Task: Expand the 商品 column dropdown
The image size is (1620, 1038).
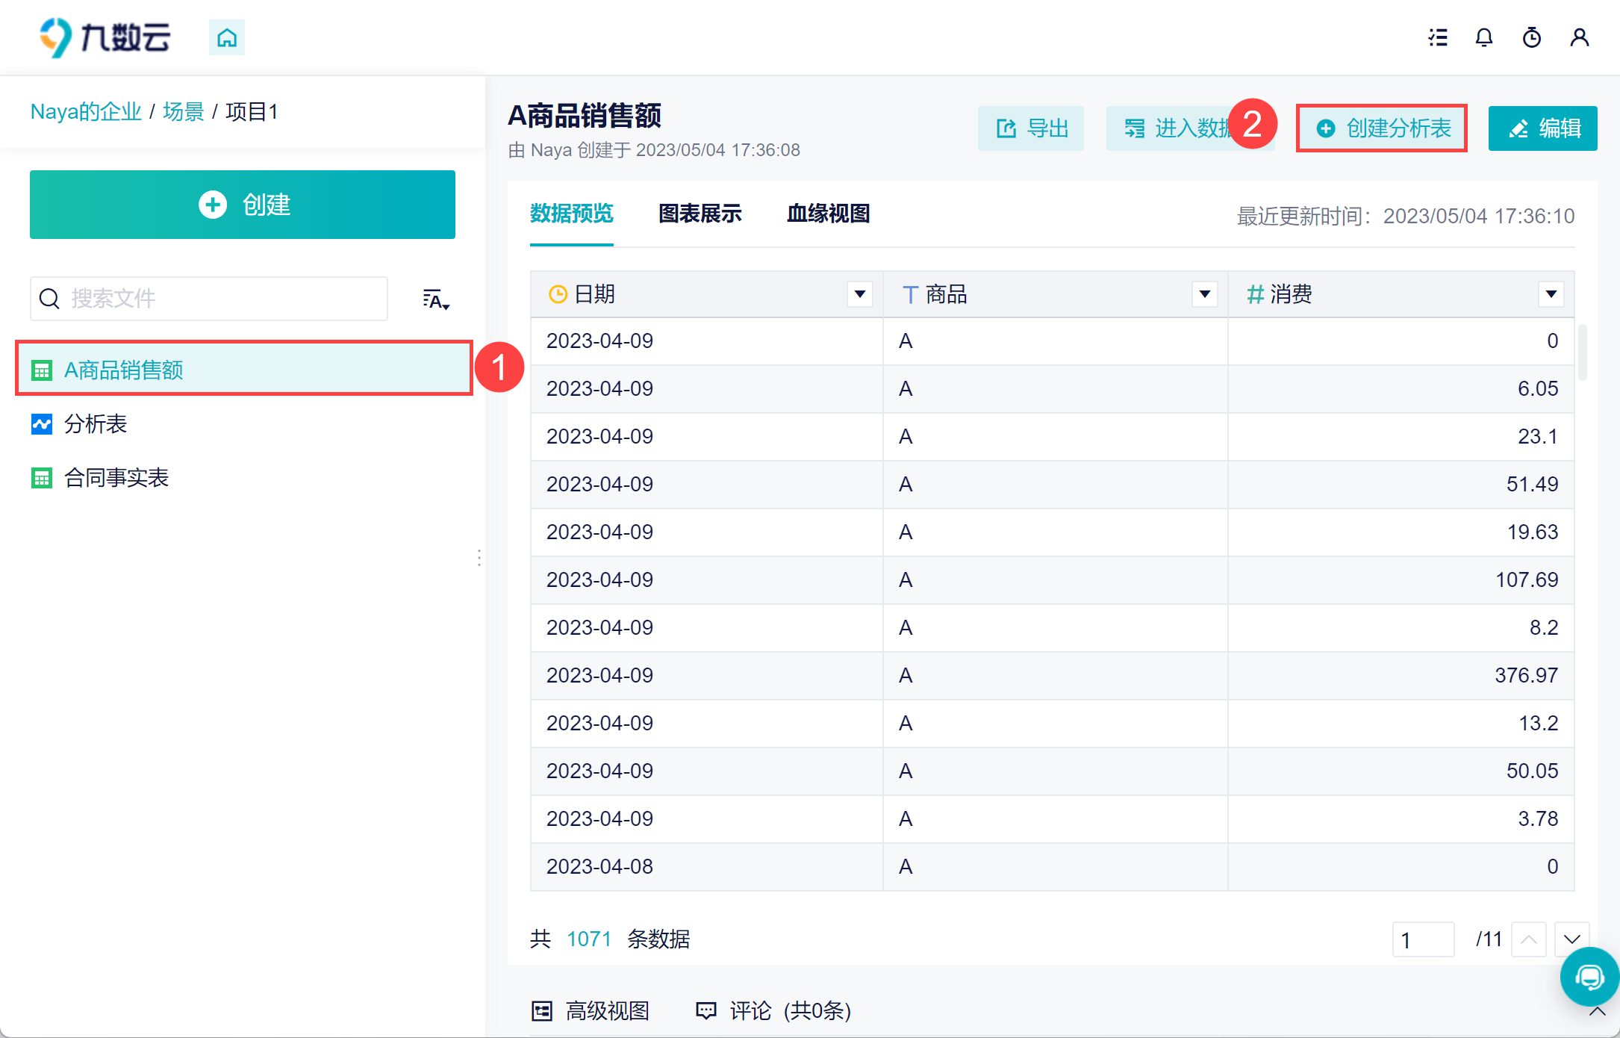Action: point(1204,294)
